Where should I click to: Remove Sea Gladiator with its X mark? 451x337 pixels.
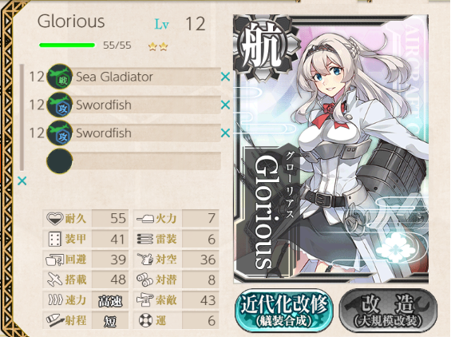[x=225, y=77]
